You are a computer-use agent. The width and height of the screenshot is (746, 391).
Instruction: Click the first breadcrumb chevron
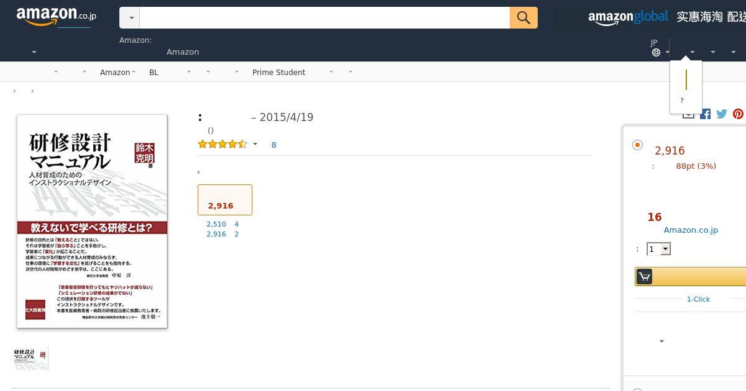(14, 91)
